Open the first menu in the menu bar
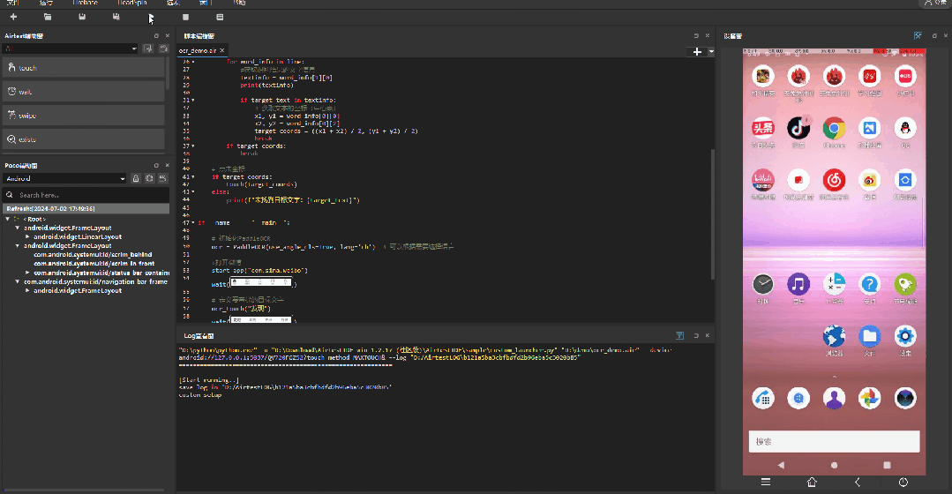 (x=12, y=4)
